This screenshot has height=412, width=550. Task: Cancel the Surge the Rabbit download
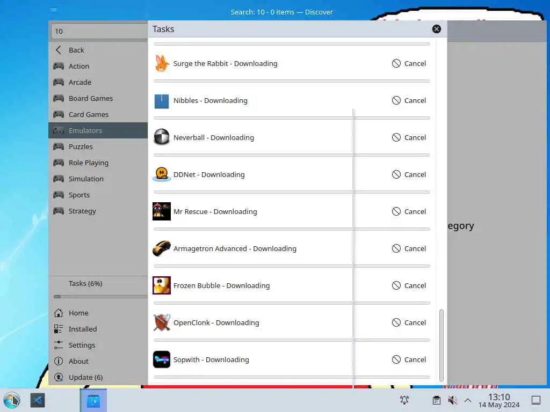pyautogui.click(x=409, y=63)
